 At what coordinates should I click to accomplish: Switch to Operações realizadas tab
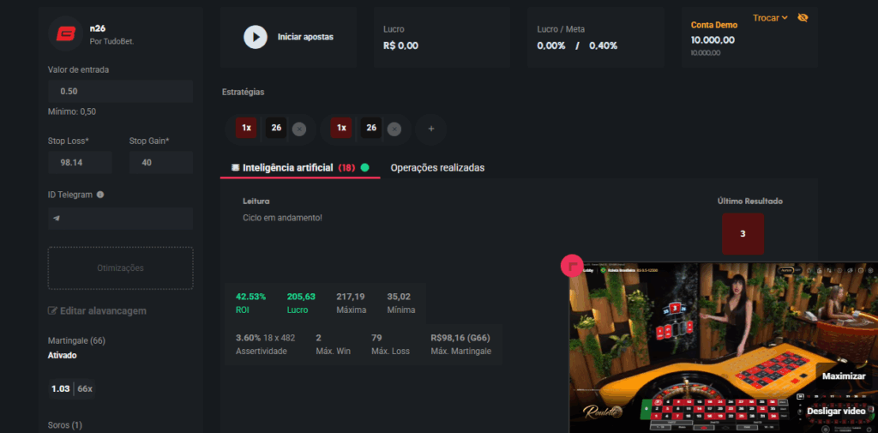437,168
